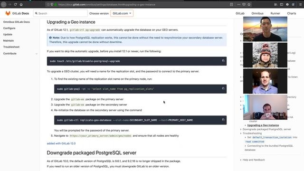Click the your_primary_server admin geo nodes URL
304x171 pixels.
[100, 136]
